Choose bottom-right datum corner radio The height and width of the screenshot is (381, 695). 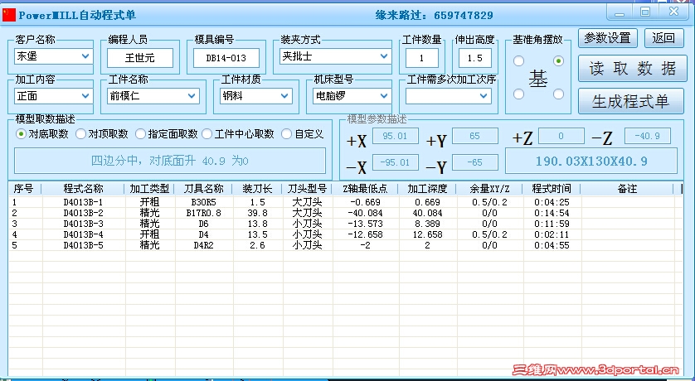[x=558, y=94]
